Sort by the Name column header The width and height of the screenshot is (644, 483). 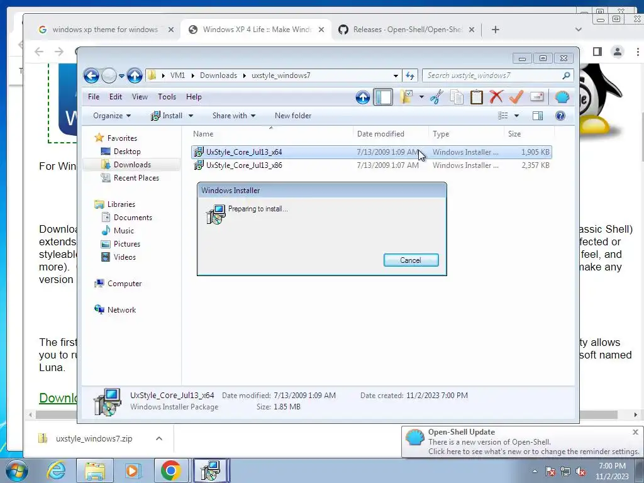[271, 134]
